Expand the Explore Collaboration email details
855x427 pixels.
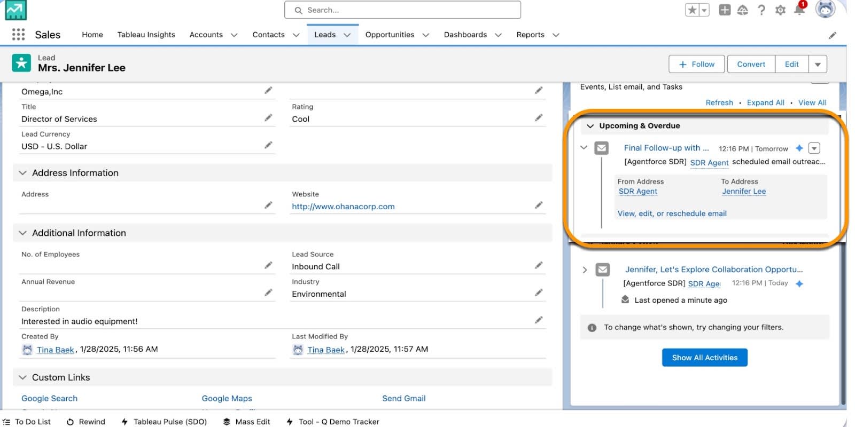tap(585, 270)
